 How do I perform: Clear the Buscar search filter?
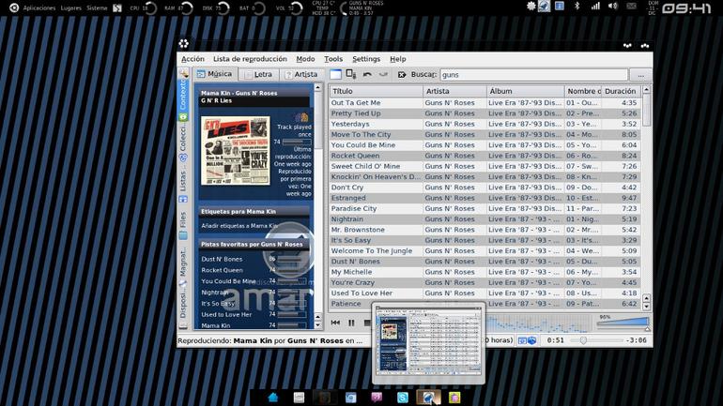(402, 74)
